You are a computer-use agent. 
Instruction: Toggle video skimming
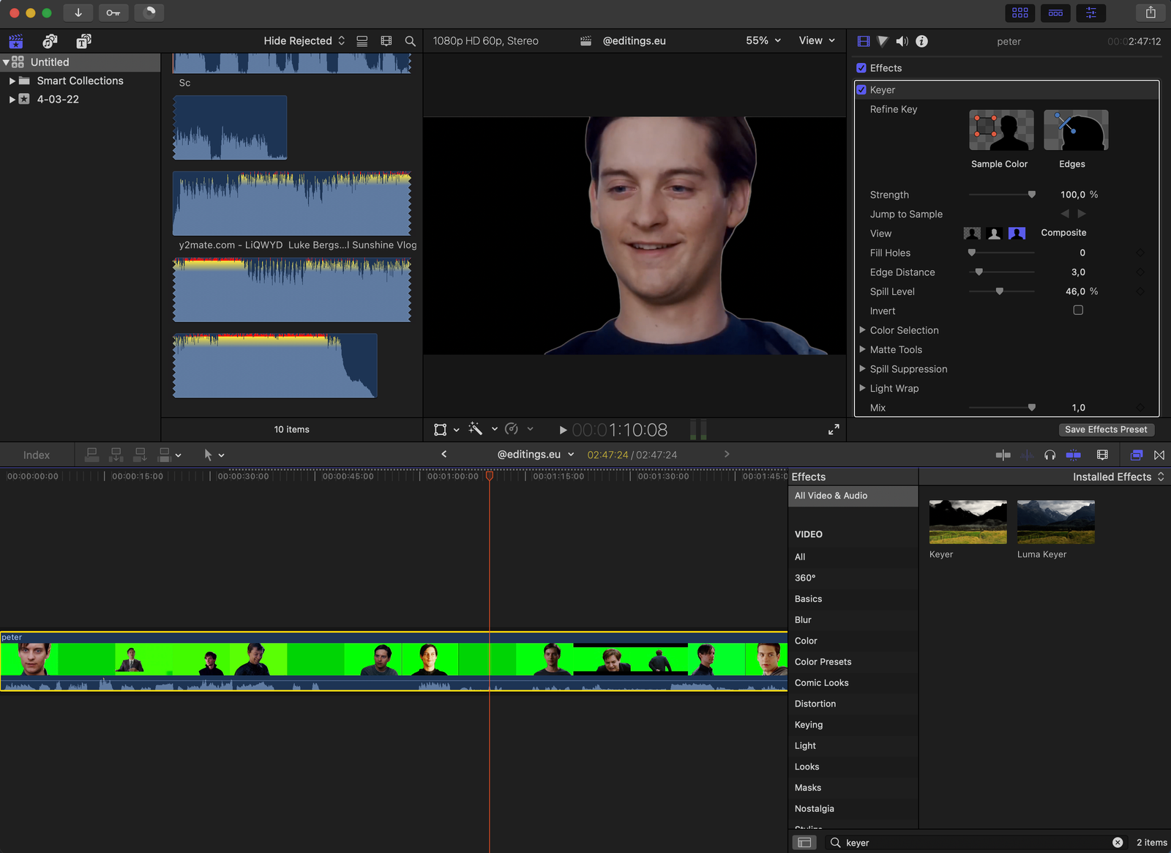(x=1003, y=455)
